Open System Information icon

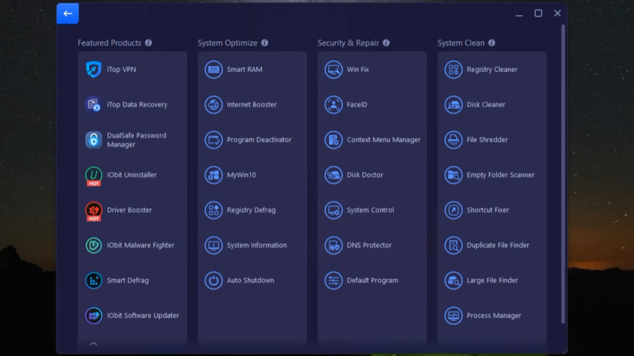[214, 245]
